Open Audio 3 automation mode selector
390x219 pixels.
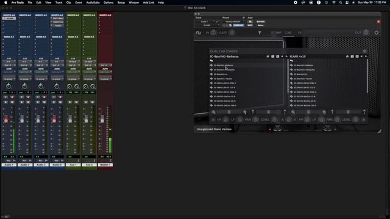(x=41, y=72)
